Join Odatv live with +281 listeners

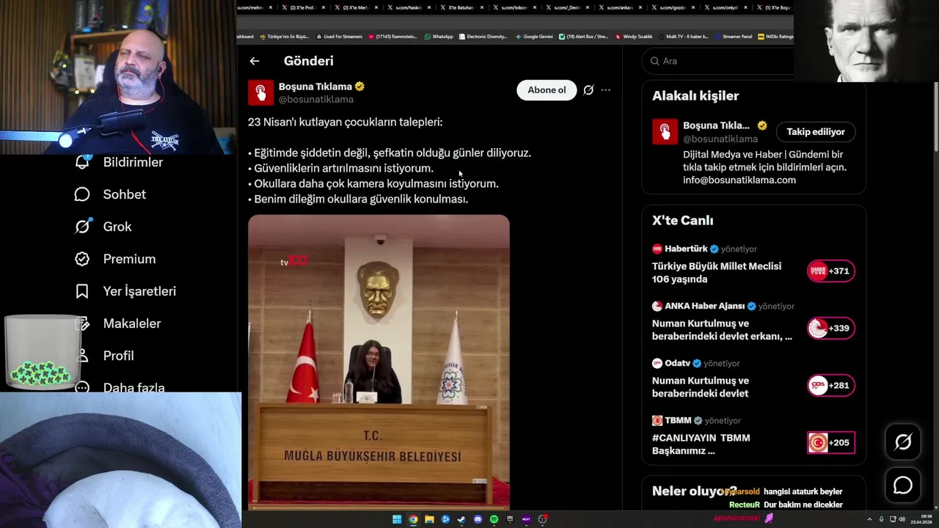830,386
